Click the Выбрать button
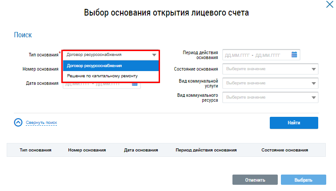This screenshot has height=191, width=336. [304, 180]
